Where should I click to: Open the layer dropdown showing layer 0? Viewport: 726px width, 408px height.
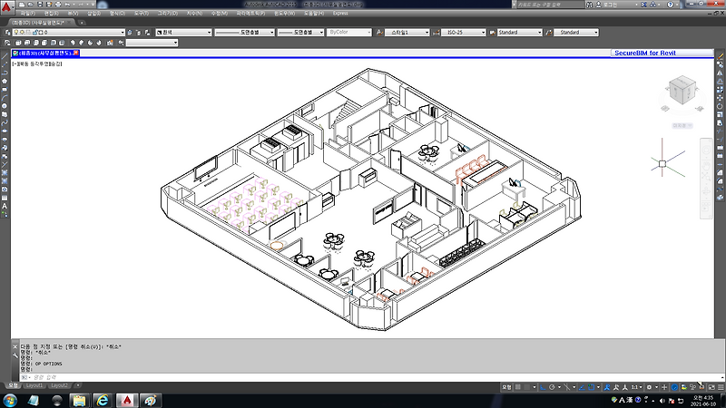(x=69, y=33)
